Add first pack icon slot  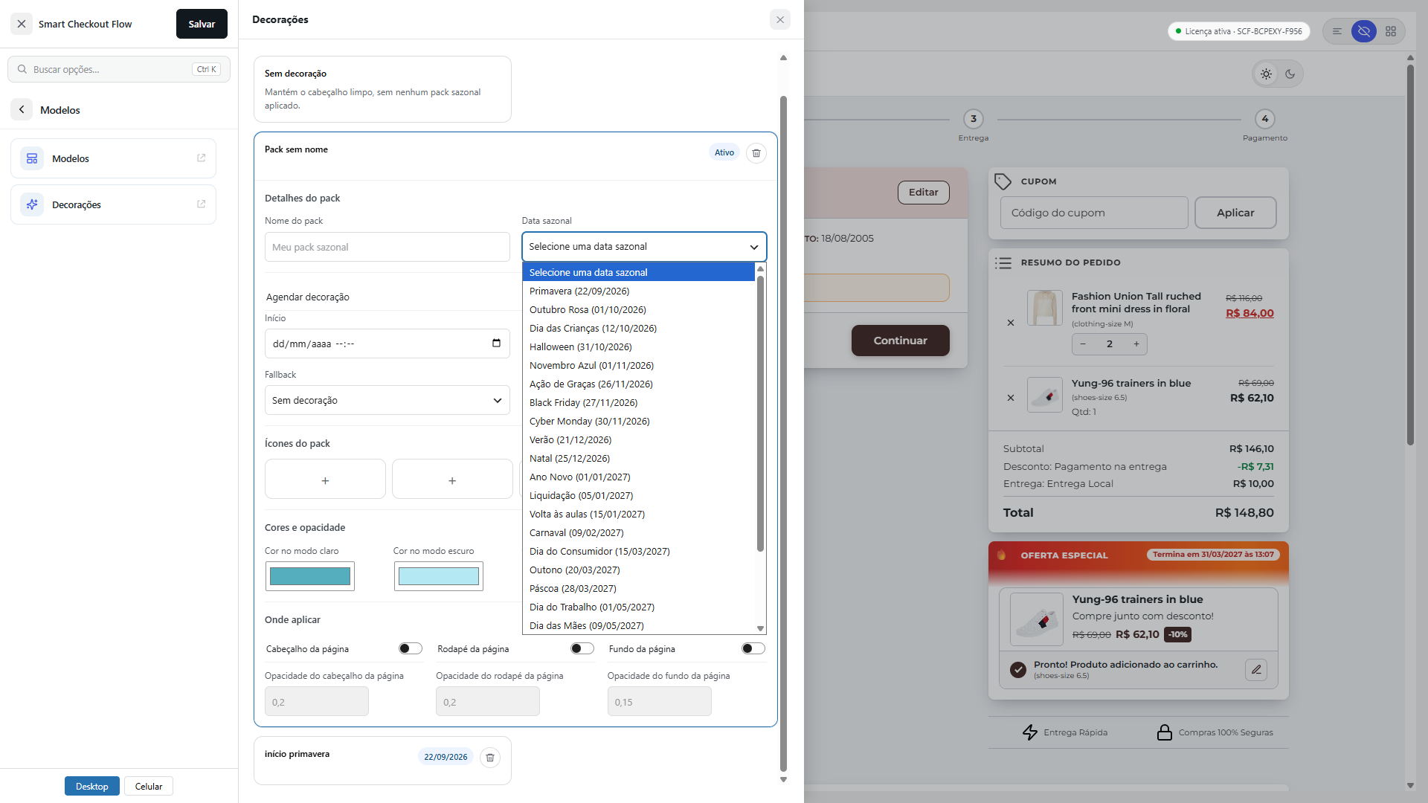coord(325,480)
